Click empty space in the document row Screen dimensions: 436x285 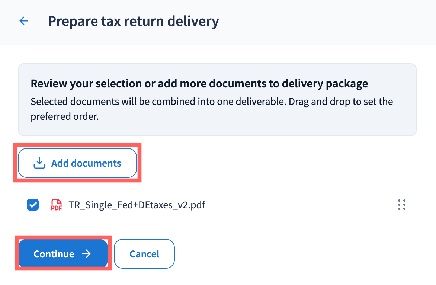(x=298, y=205)
